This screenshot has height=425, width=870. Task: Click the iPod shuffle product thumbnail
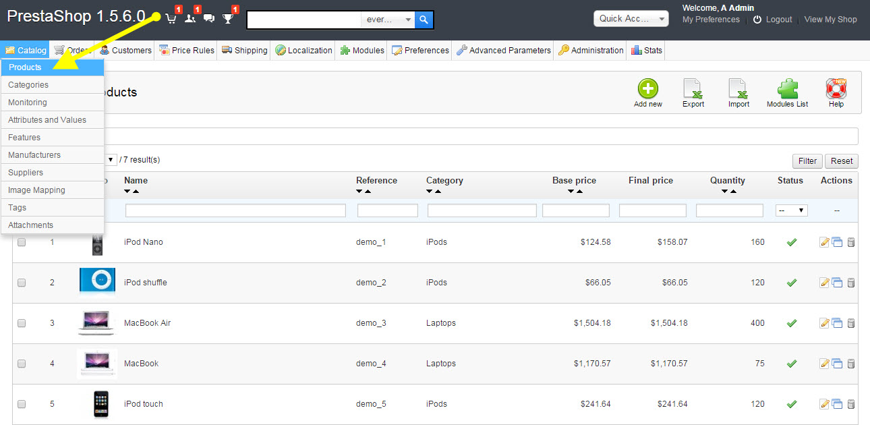click(x=97, y=282)
